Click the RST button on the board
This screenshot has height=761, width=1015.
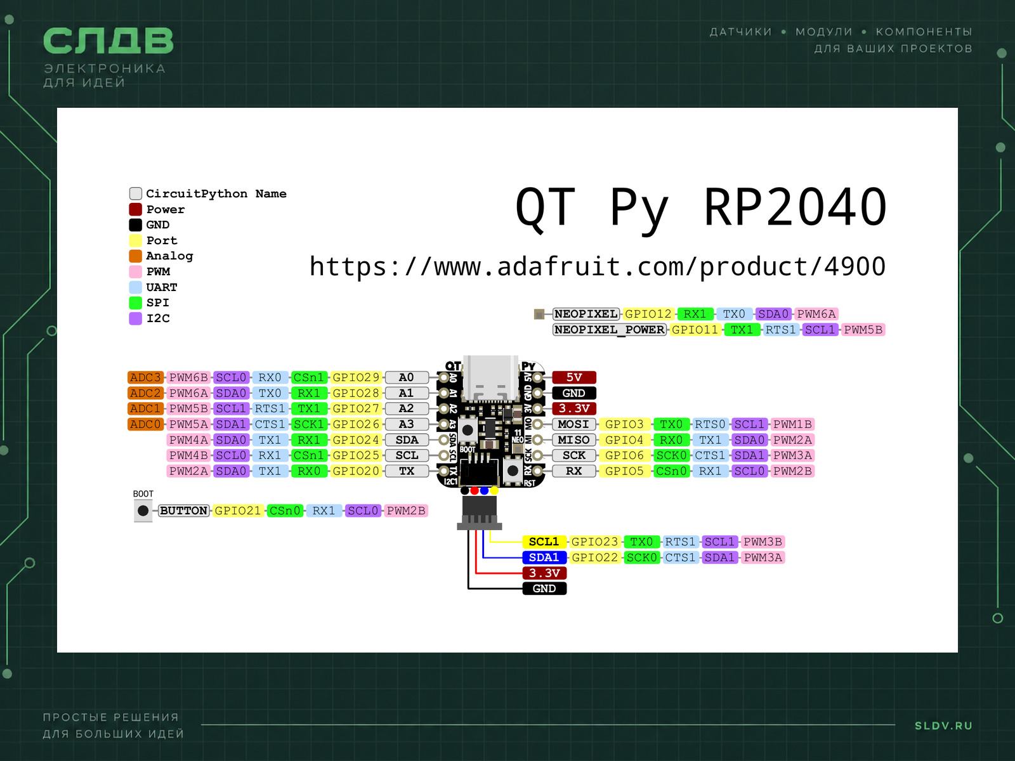point(513,471)
